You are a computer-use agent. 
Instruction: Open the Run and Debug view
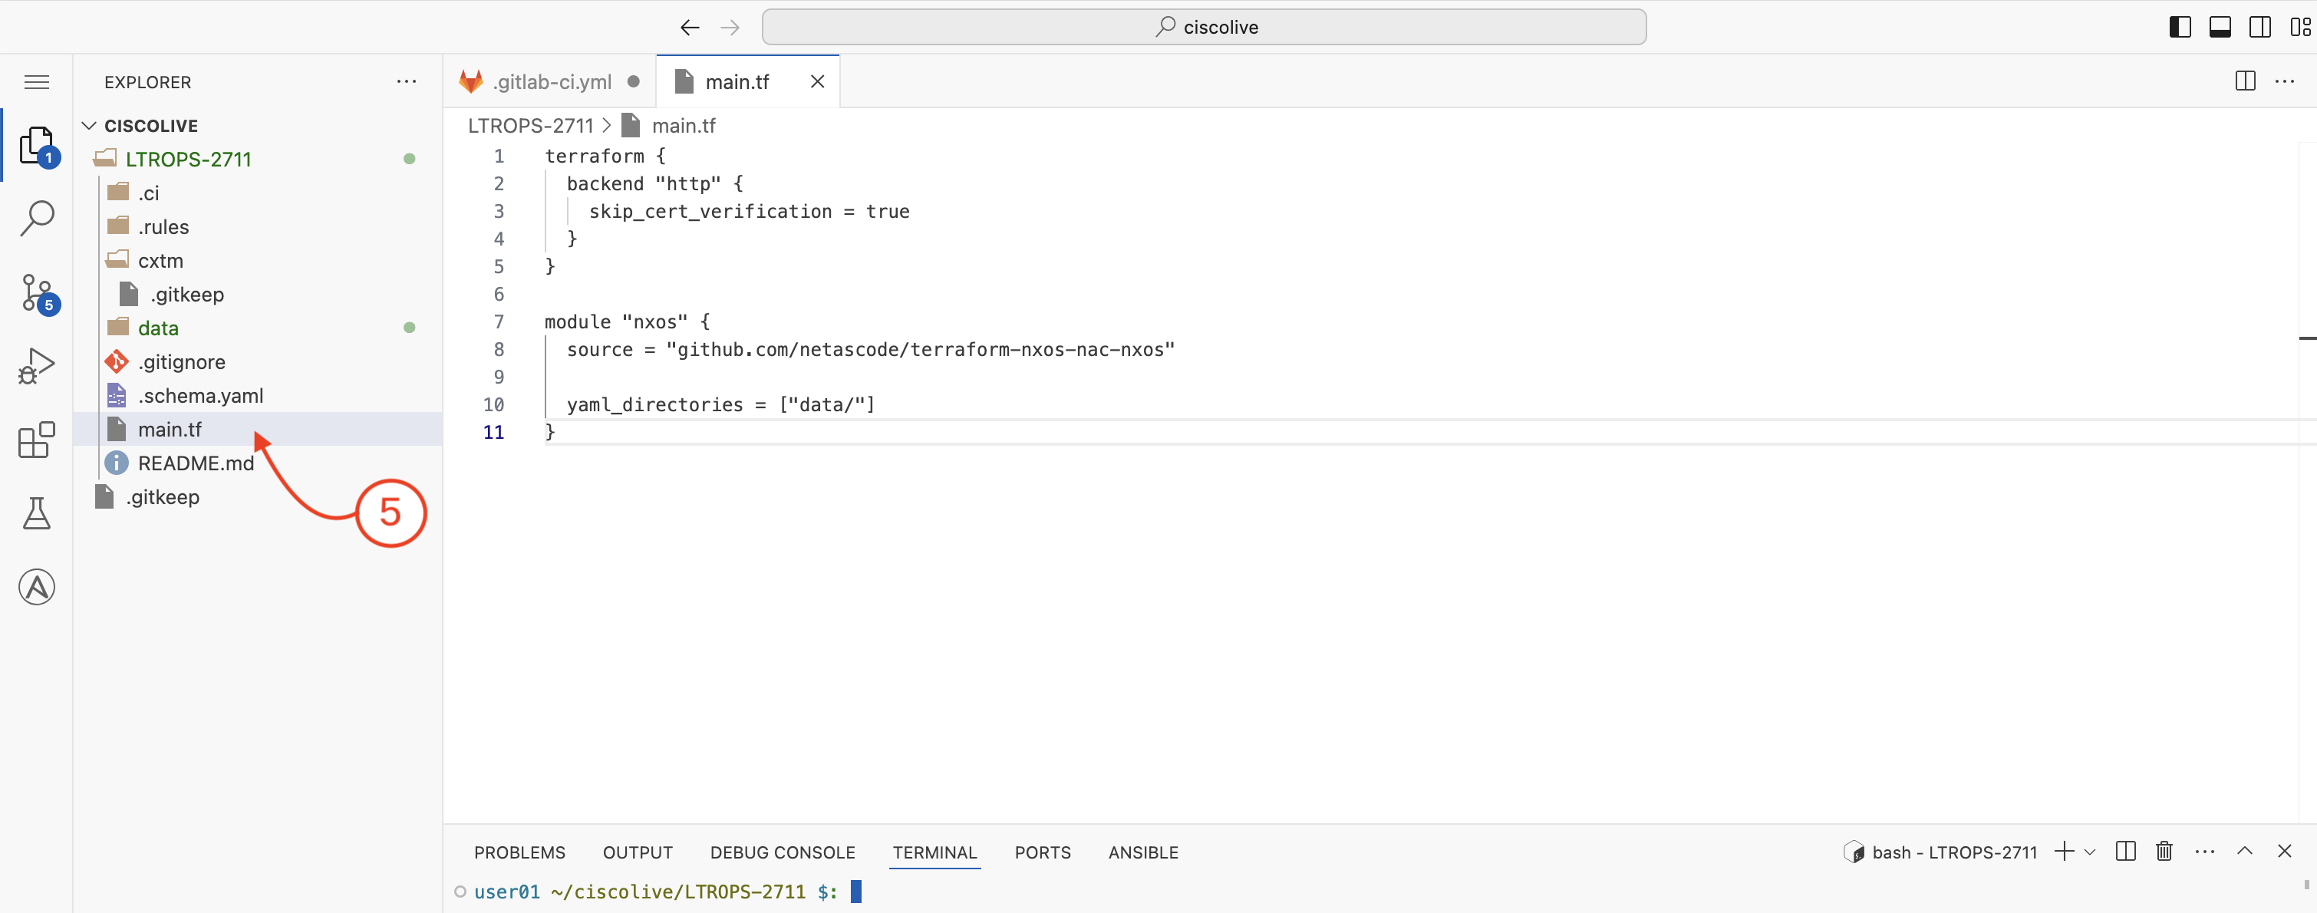pos(37,366)
